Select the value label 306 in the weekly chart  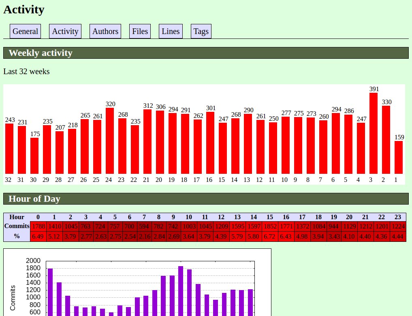(160, 107)
